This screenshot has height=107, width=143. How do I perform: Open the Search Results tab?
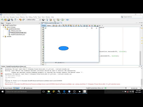tap(8, 88)
